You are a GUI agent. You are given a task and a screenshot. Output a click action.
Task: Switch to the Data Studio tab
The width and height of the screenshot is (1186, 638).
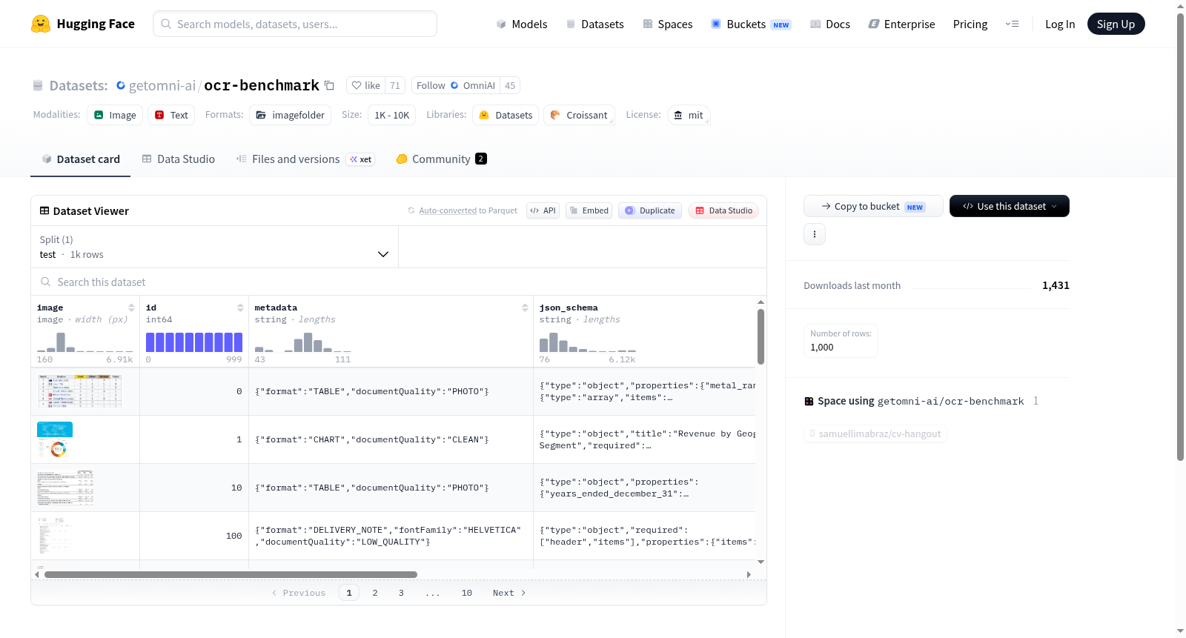point(179,159)
